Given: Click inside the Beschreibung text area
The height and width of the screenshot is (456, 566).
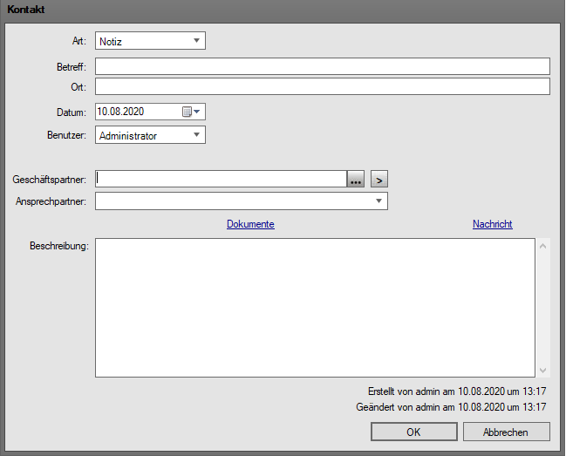Looking at the screenshot, I should click(x=314, y=308).
